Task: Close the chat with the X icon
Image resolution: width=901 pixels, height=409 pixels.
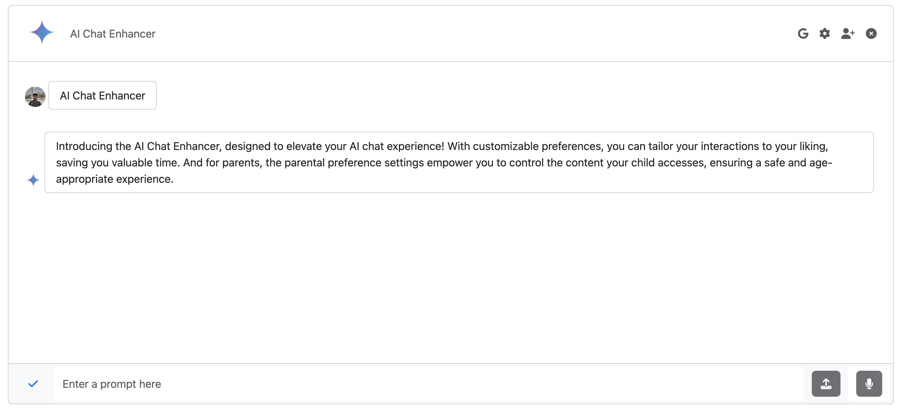Action: point(871,33)
